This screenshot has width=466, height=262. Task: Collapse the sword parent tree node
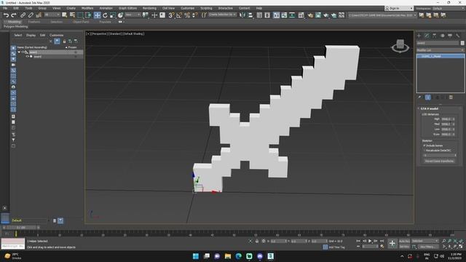pos(19,52)
